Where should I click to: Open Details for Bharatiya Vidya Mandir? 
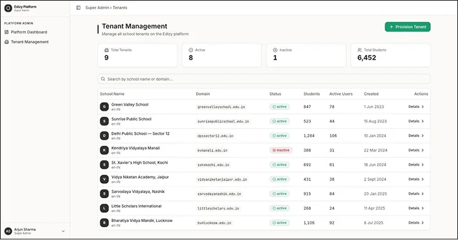(416, 223)
